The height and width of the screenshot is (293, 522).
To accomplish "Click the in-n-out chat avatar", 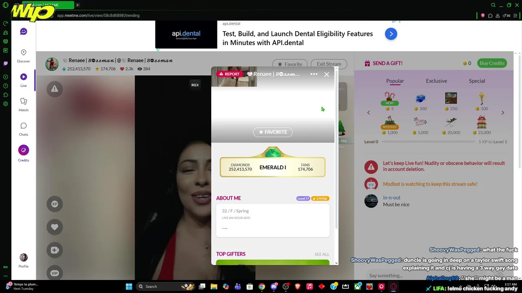I will point(371,201).
